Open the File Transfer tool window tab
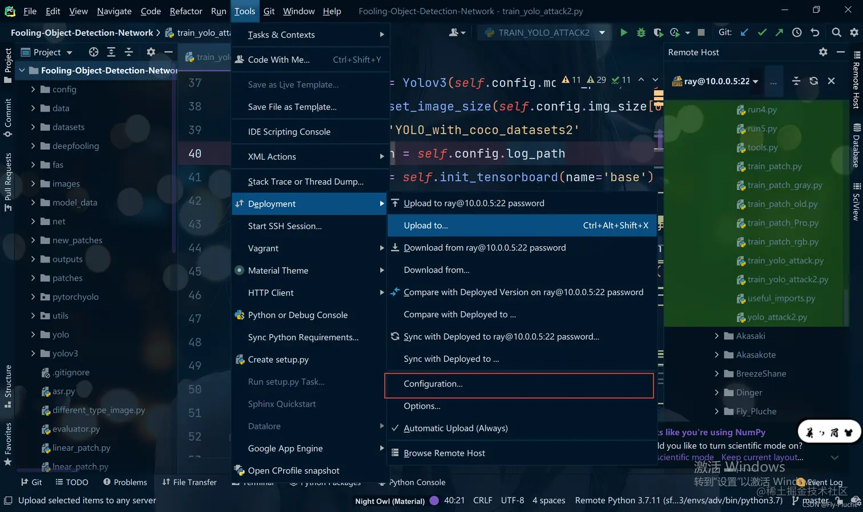863x512 pixels. (x=189, y=482)
